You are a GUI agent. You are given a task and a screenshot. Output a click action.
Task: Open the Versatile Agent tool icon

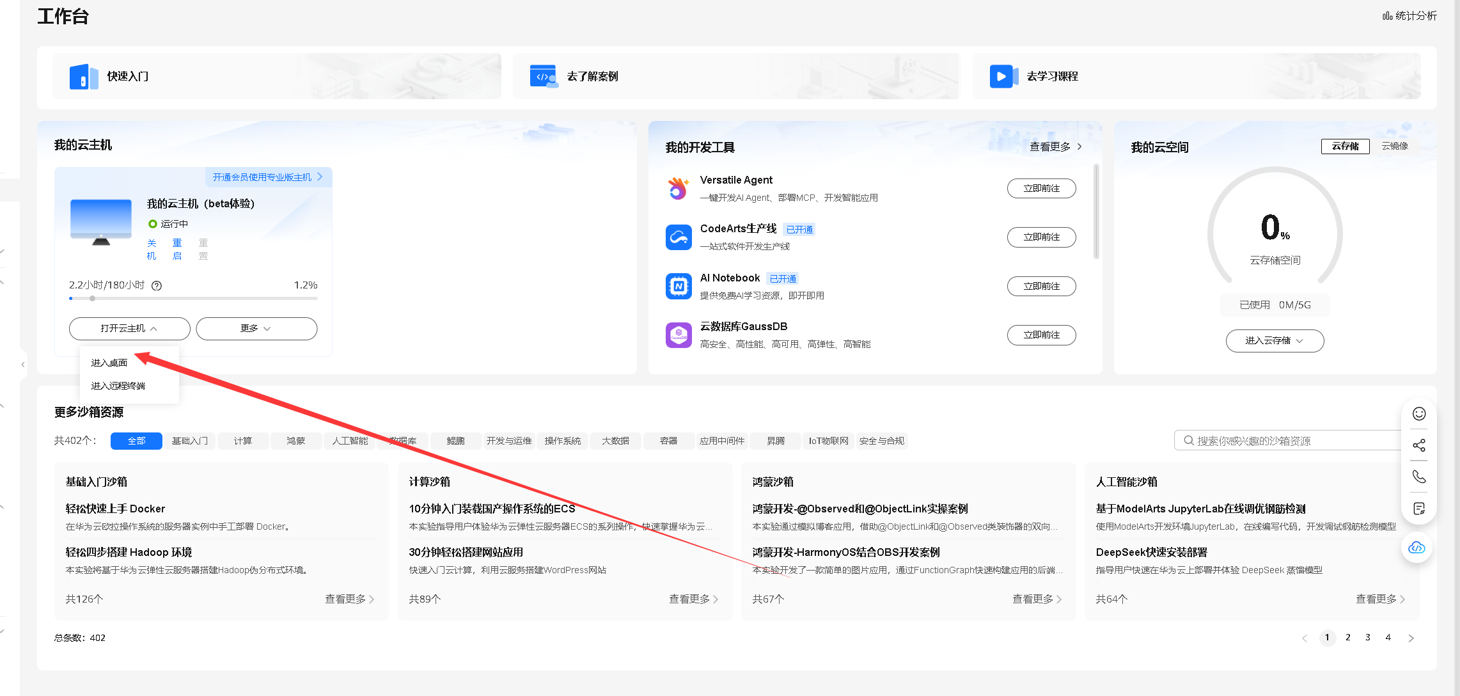point(679,188)
